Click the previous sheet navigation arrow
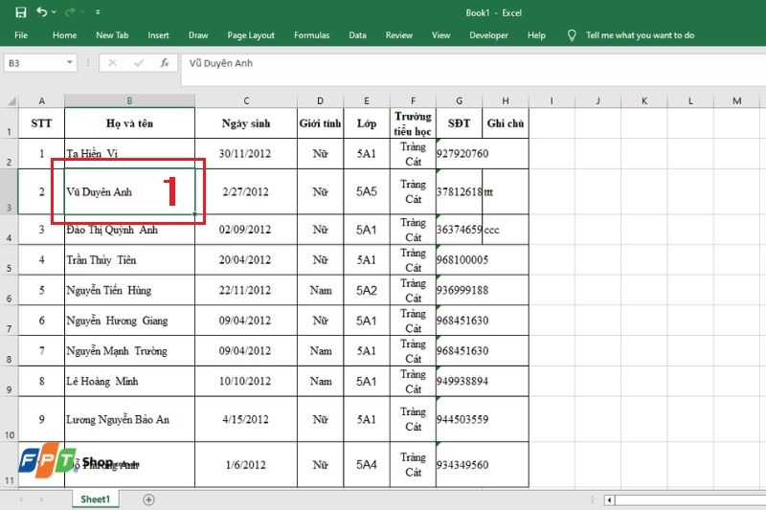 point(21,499)
